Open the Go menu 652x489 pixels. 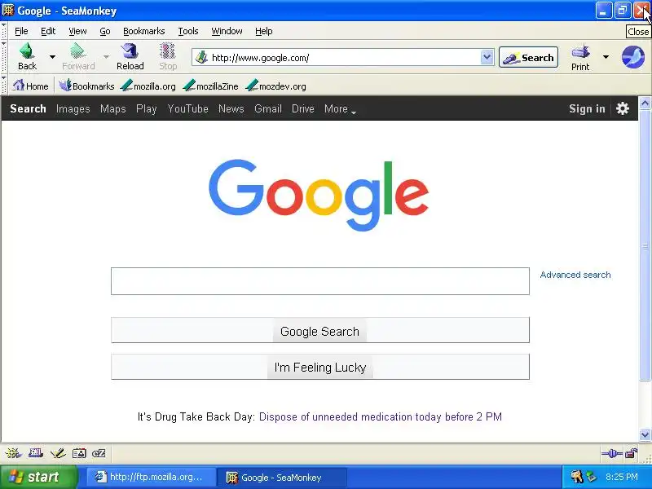click(x=105, y=31)
